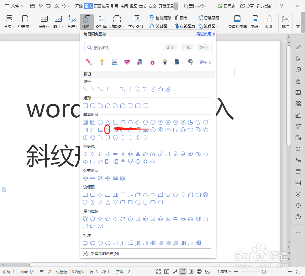Insert a blank page
This screenshot has height=276, width=305.
tap(25, 22)
